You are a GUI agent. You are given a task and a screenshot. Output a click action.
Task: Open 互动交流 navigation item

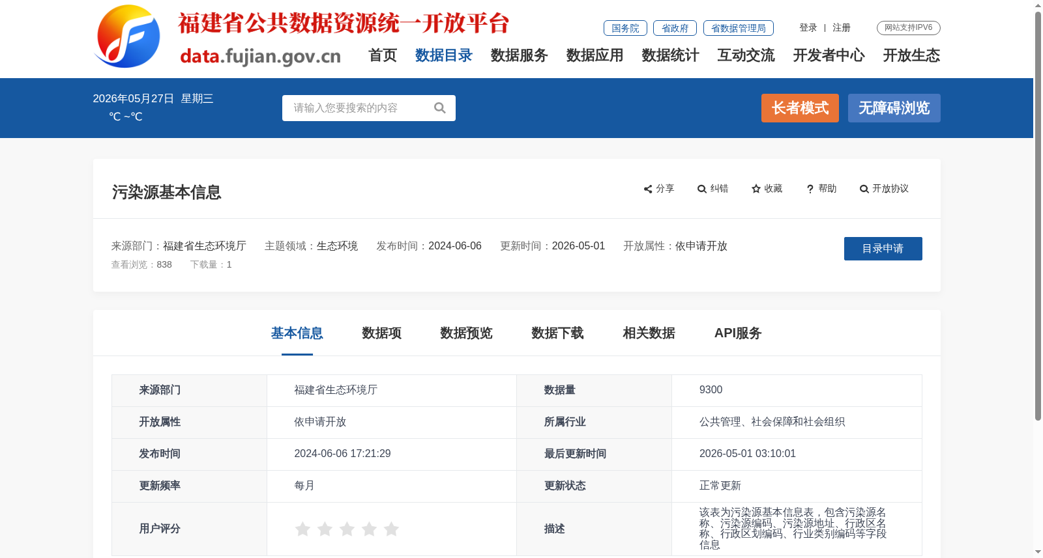tap(746, 55)
